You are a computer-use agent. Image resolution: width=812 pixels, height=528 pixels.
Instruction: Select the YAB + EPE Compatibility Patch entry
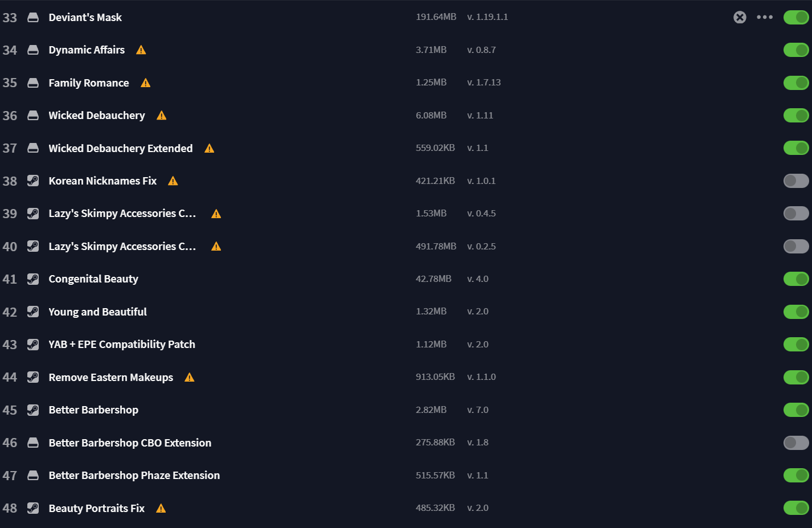406,345
